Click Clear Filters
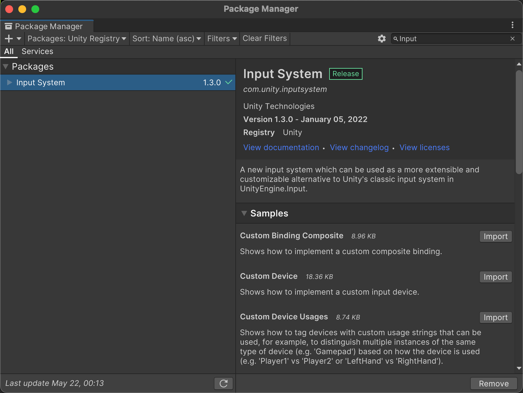This screenshot has width=523, height=393. pyautogui.click(x=265, y=39)
